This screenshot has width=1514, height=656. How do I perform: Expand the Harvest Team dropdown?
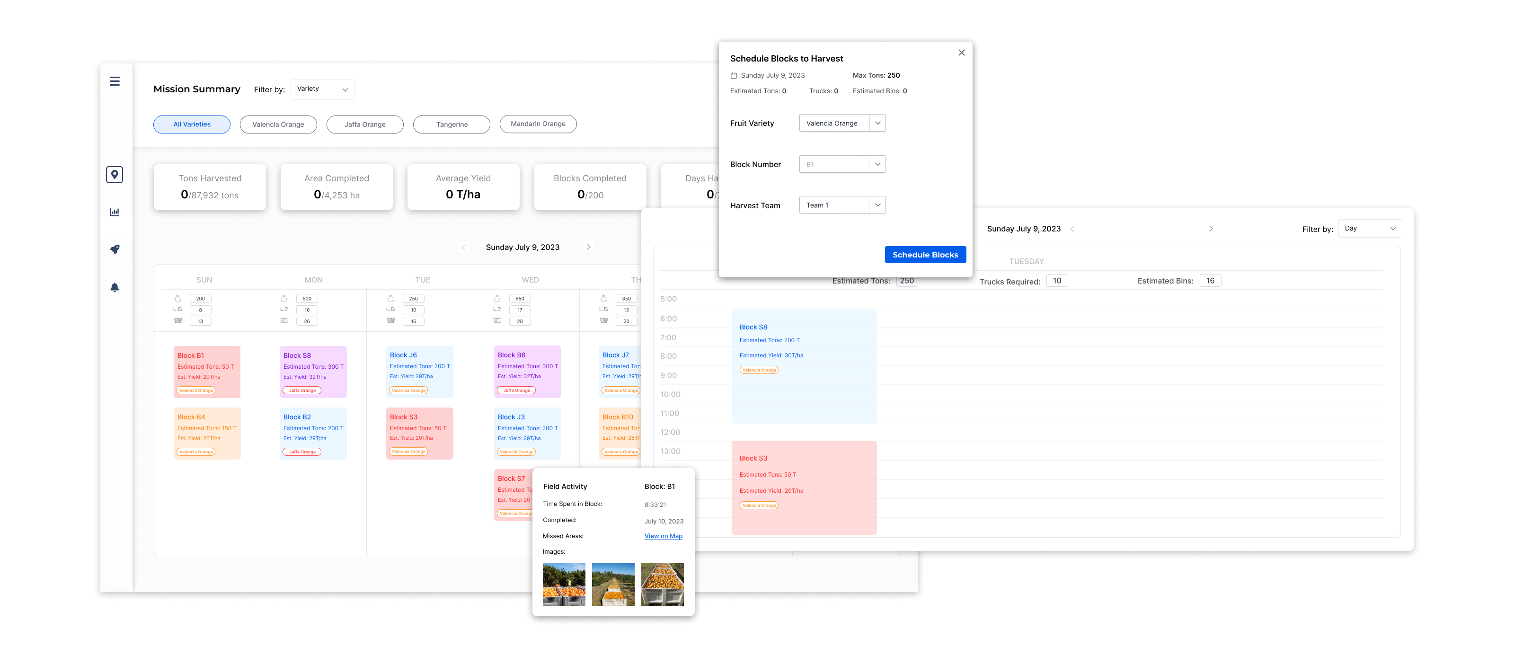click(877, 205)
